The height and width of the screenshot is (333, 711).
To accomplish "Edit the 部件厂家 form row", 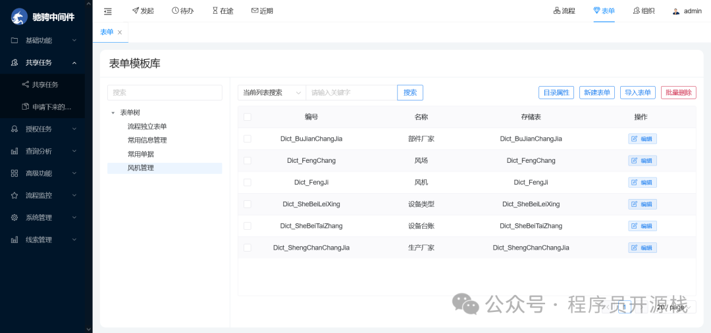I will [642, 139].
